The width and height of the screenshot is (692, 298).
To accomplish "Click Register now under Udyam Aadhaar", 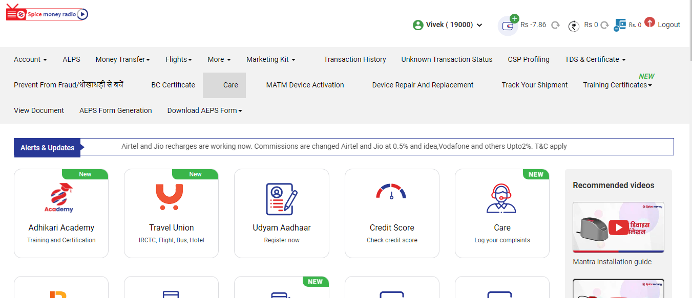I will click(282, 240).
